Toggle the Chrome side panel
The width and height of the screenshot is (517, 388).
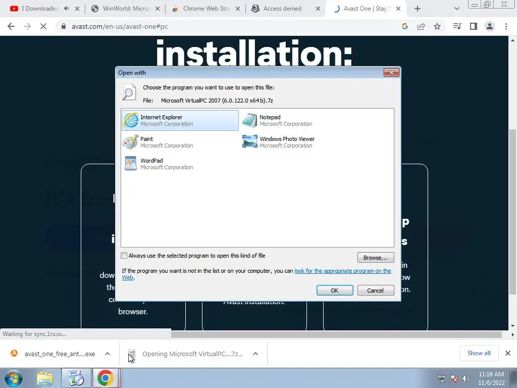click(474, 26)
